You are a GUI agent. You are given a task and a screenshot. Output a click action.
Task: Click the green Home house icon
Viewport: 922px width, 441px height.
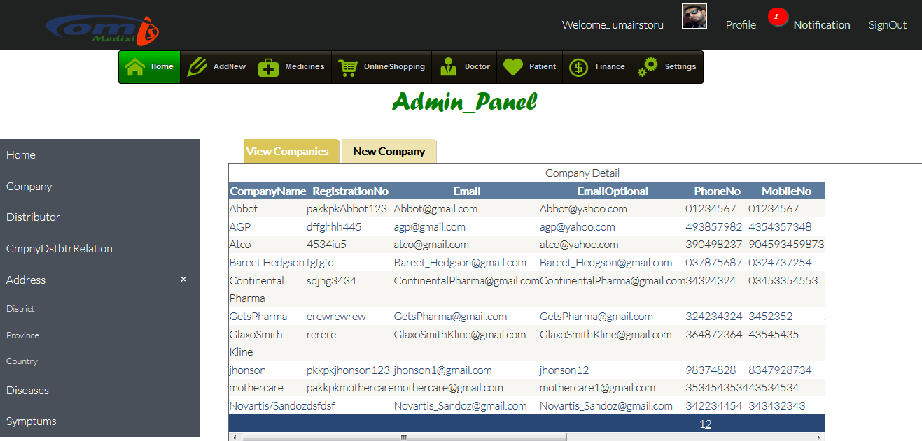pyautogui.click(x=135, y=67)
